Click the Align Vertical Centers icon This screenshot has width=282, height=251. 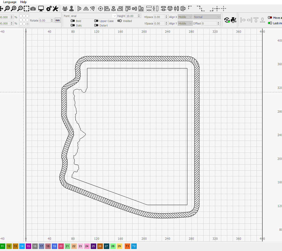134,9
